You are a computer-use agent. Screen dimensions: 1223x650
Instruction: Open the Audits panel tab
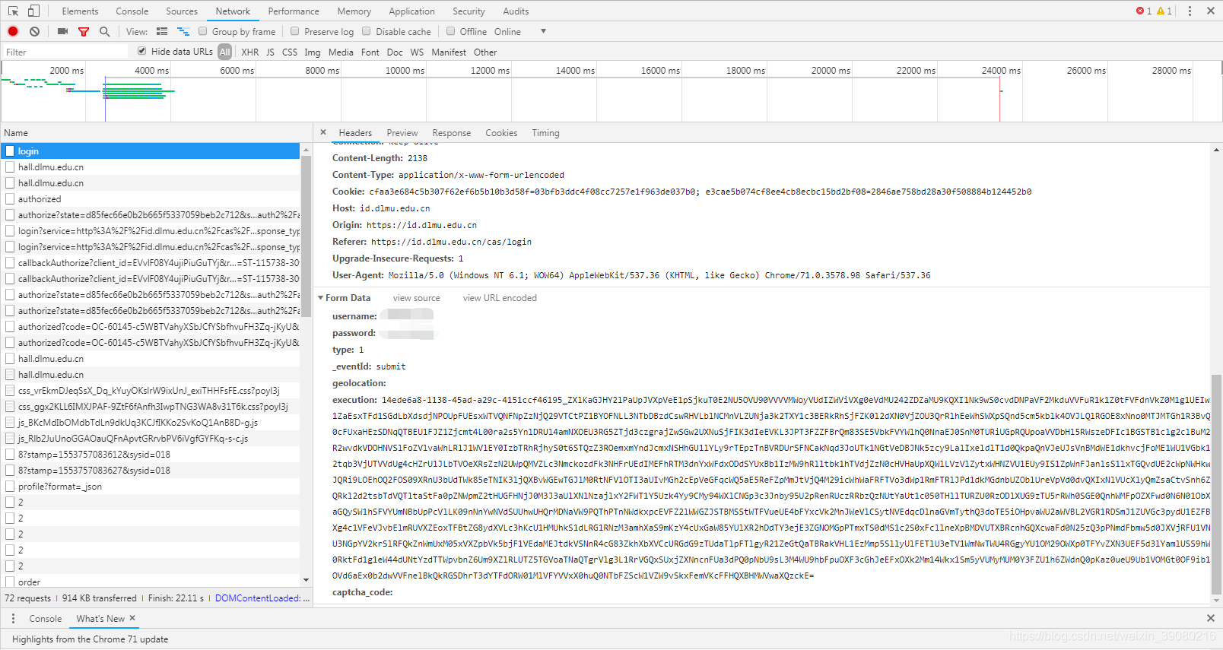pos(516,11)
